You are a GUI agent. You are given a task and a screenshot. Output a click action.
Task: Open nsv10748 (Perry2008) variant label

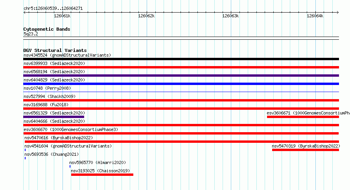point(47,88)
